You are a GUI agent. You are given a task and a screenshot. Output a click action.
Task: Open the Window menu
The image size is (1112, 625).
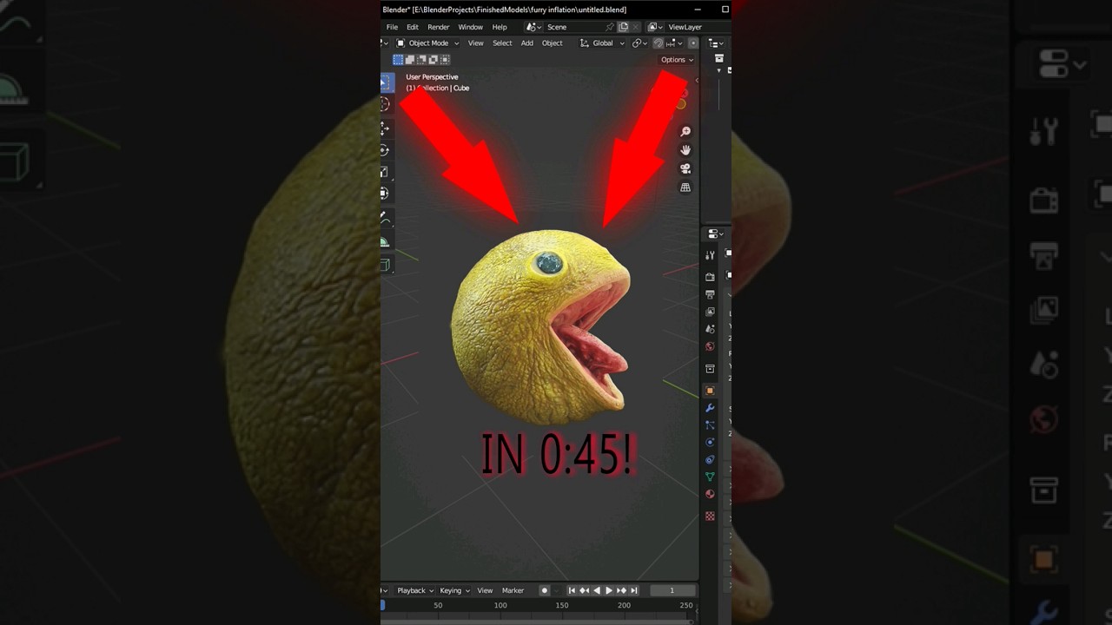470,27
